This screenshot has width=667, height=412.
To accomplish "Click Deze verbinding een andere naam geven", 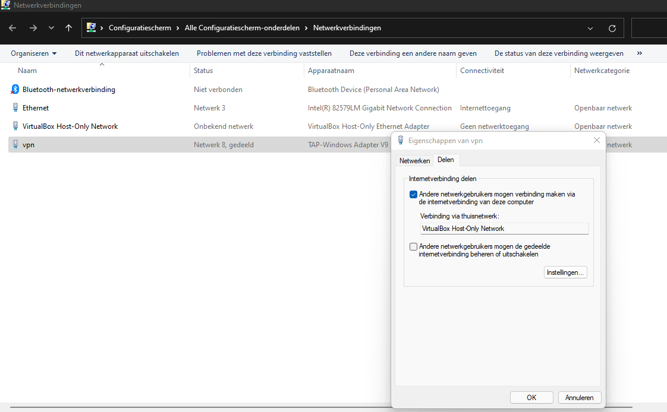I will point(413,53).
